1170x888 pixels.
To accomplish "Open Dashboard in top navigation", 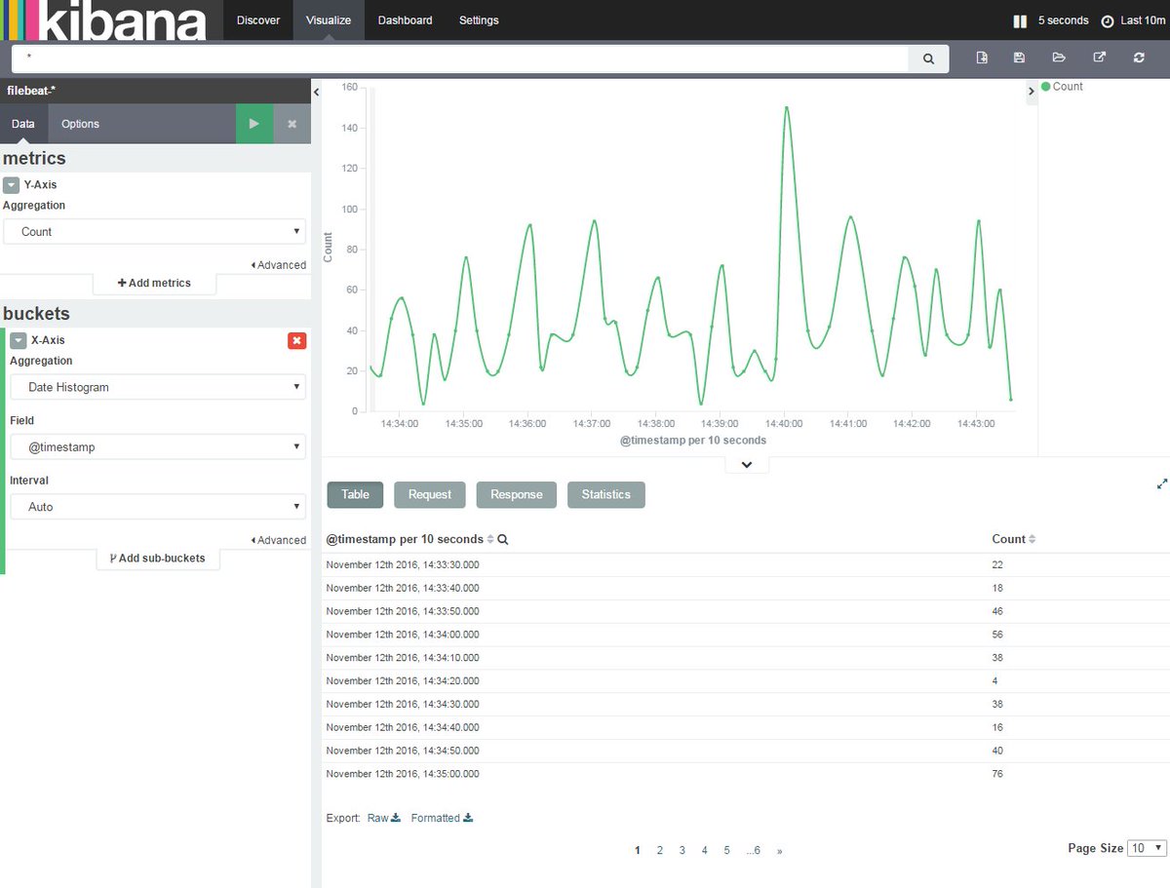I will pos(405,20).
